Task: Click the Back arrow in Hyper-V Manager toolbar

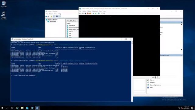Action: (x=46, y=16)
